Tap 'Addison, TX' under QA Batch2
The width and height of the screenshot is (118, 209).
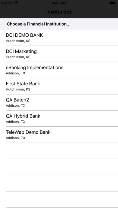15,106
